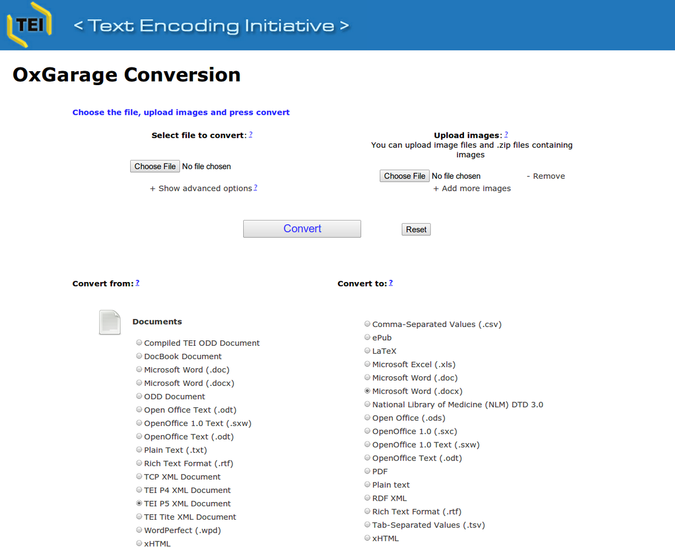Viewport: 675px width, 547px height.
Task: Convert to Tab-Separated Values (.tsv)
Action: (x=367, y=524)
